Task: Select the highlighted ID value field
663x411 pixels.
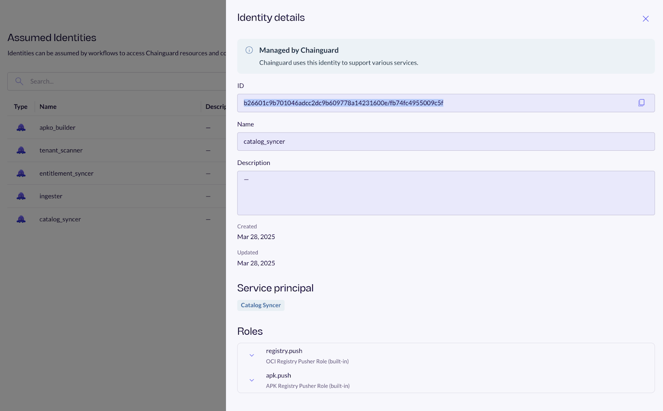Action: (414, 103)
